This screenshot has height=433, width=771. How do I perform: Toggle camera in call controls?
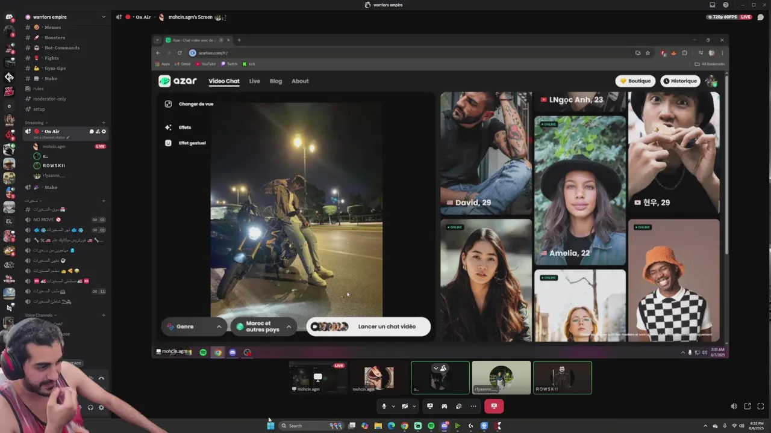[x=405, y=406]
